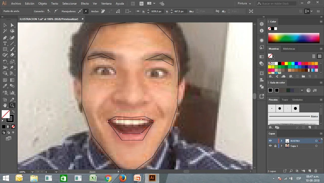324x183 pixels.
Task: Open the Pintura workspace dropdown
Action: [x=244, y=4]
